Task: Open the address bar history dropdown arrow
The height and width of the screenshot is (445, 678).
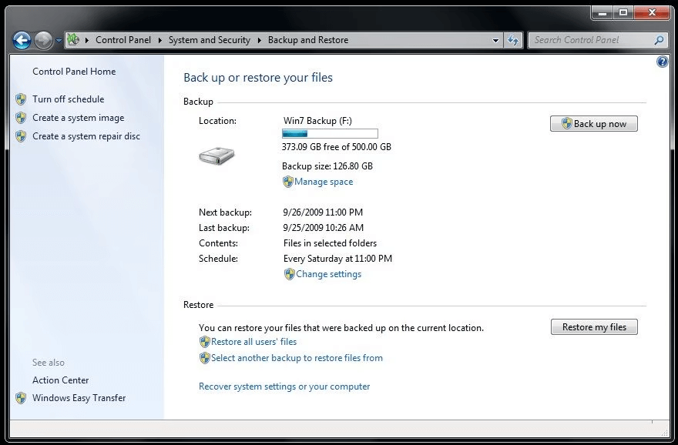Action: [496, 39]
